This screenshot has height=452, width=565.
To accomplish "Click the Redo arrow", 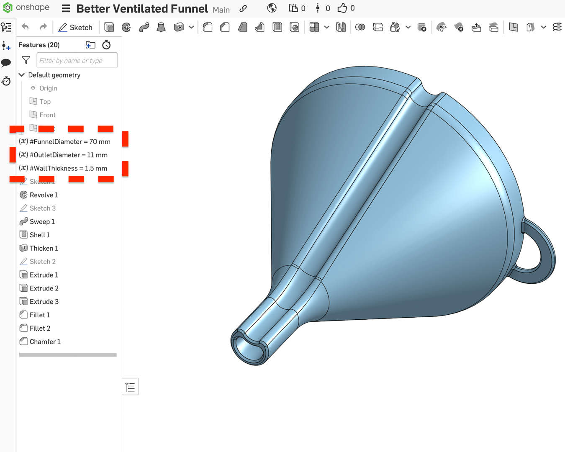I will [43, 27].
